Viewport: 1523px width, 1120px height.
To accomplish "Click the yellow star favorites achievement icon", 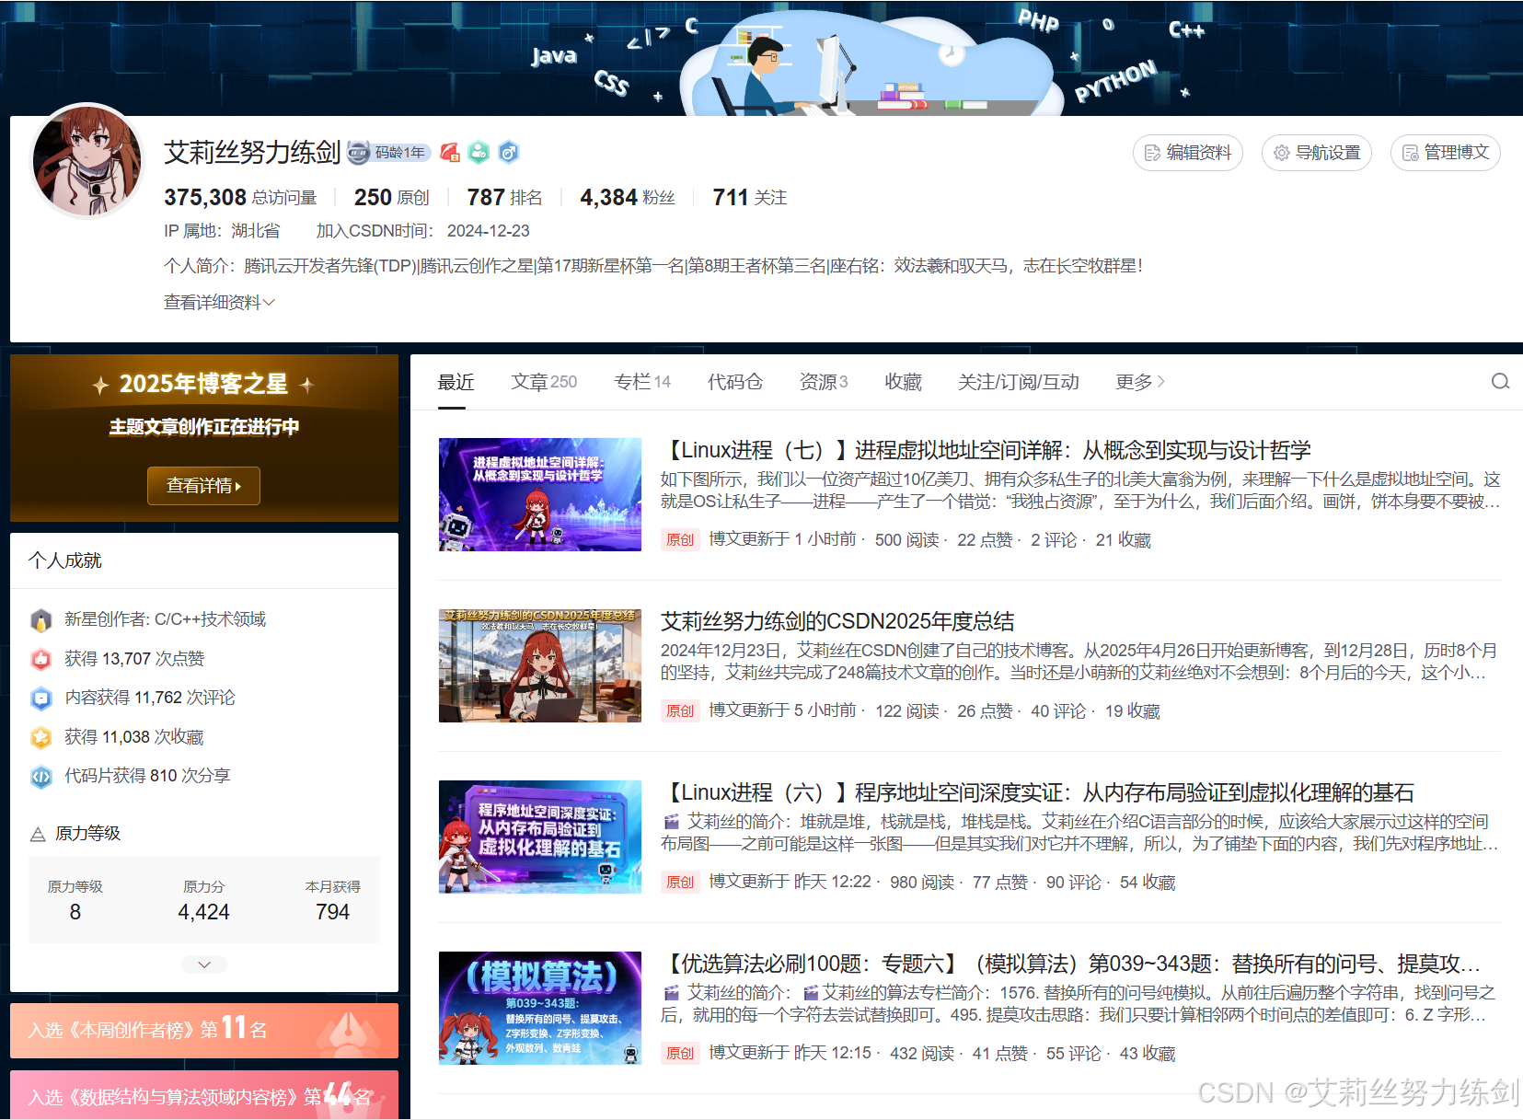I will click(x=41, y=737).
